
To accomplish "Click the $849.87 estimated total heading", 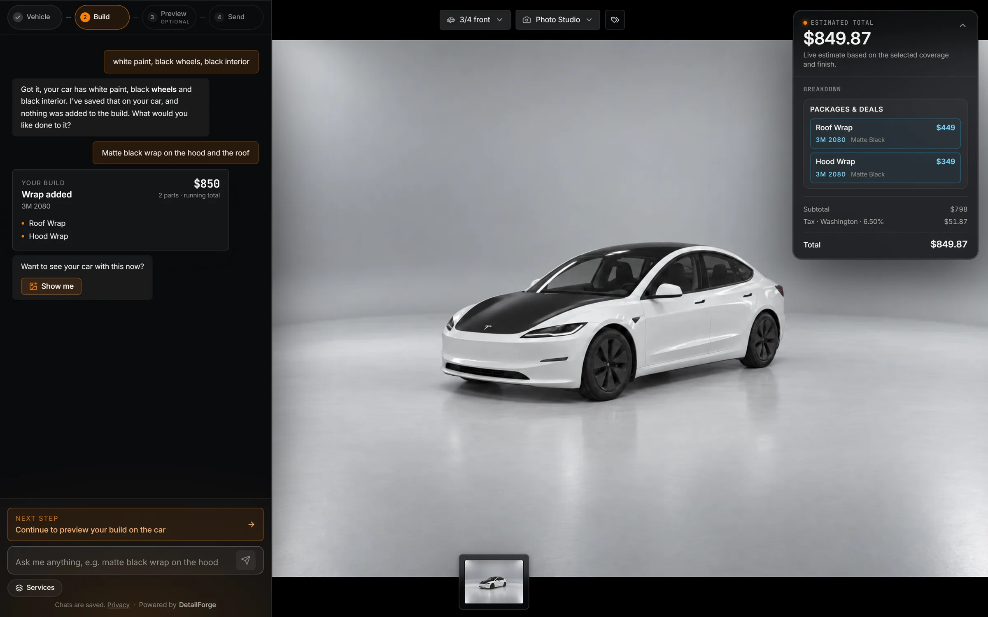I will point(837,38).
